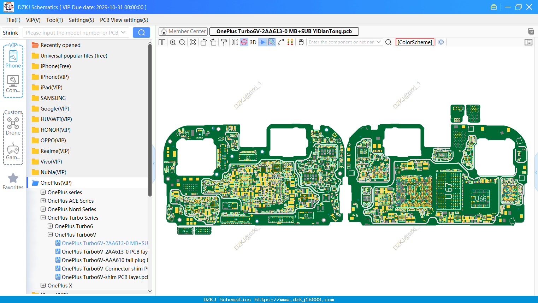Expand the OnePlus series node

click(43, 192)
